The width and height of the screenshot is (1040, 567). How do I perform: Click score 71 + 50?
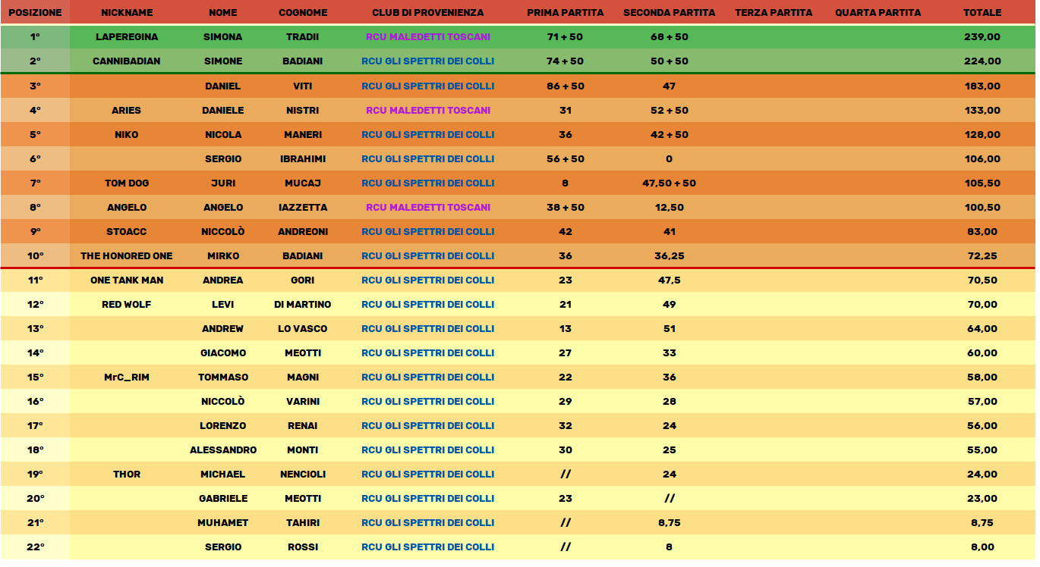coord(566,37)
